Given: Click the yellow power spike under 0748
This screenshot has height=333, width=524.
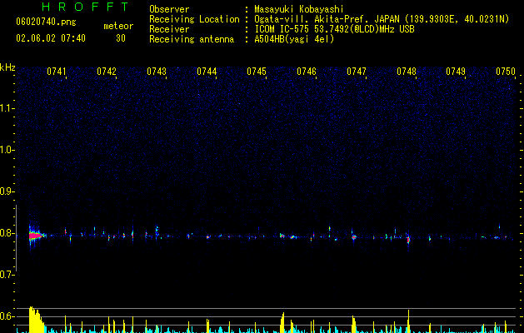Looking at the screenshot, I should pyautogui.click(x=408, y=321).
